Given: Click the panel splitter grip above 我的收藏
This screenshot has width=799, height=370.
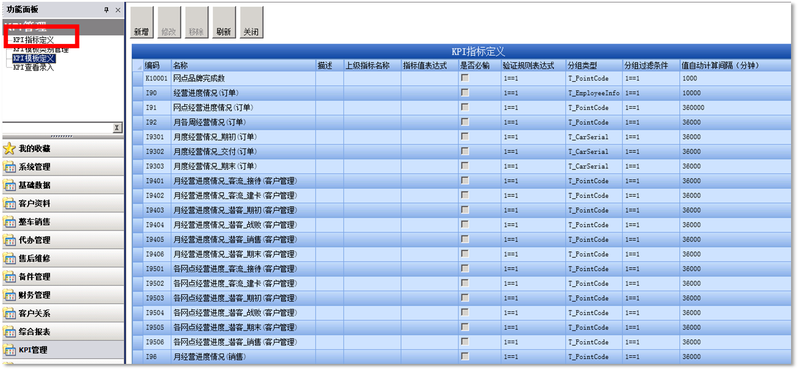Looking at the screenshot, I should click(x=62, y=136).
